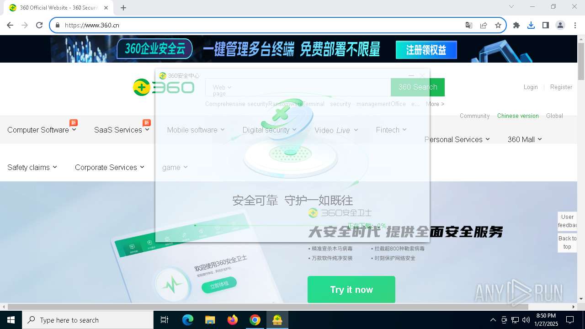
Task: Expand the Fintech menu
Action: coord(391,130)
